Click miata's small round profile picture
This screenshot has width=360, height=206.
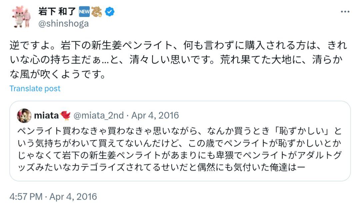point(24,116)
